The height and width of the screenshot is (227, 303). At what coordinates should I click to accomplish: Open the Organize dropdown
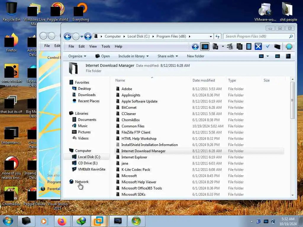pyautogui.click(x=77, y=56)
